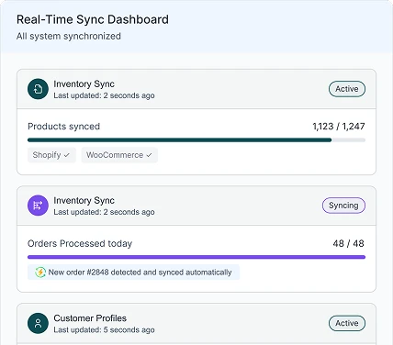Image resolution: width=393 pixels, height=345 pixels.
Task: Click the checkmark beside Shopify
Action: click(x=67, y=155)
